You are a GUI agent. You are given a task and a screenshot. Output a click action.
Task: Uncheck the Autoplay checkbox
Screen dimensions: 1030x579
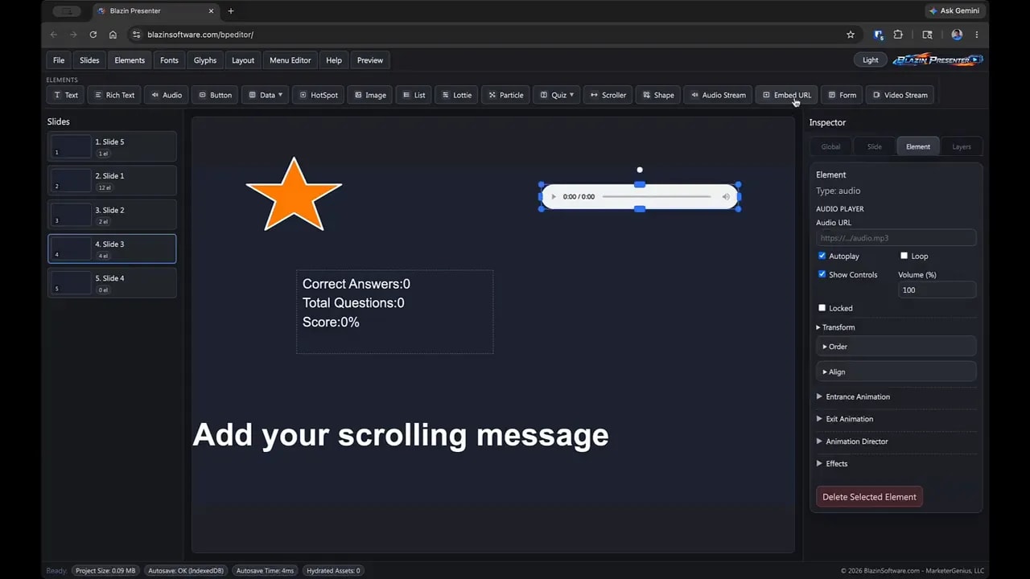[822, 256]
